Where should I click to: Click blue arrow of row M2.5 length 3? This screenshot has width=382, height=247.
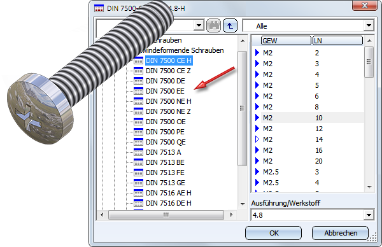coord(257,172)
